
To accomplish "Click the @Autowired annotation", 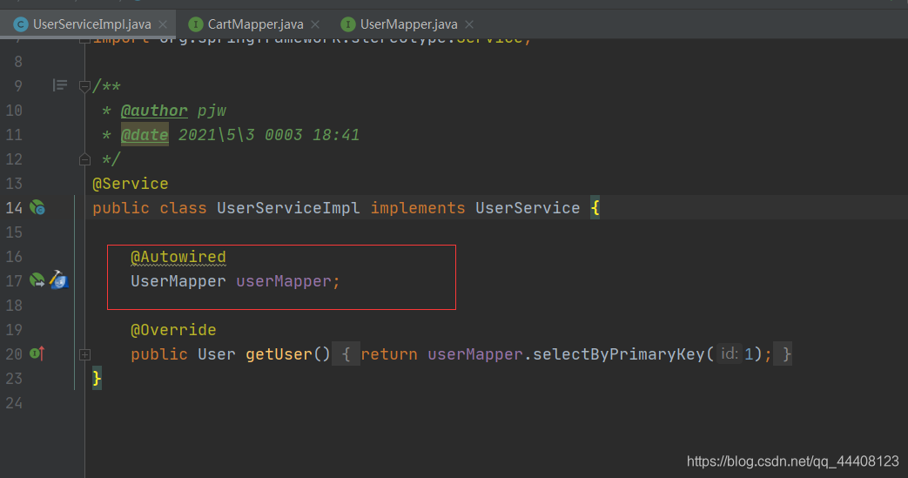I will (x=178, y=257).
